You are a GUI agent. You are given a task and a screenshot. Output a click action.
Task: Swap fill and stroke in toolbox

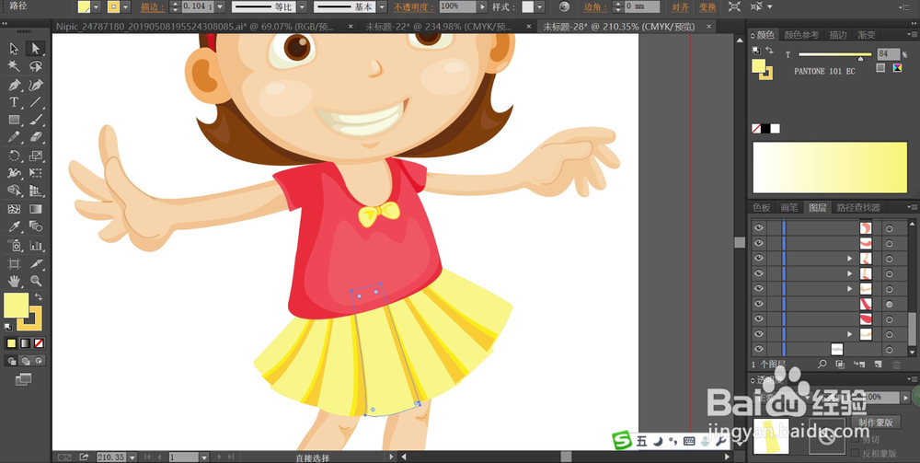pos(38,297)
